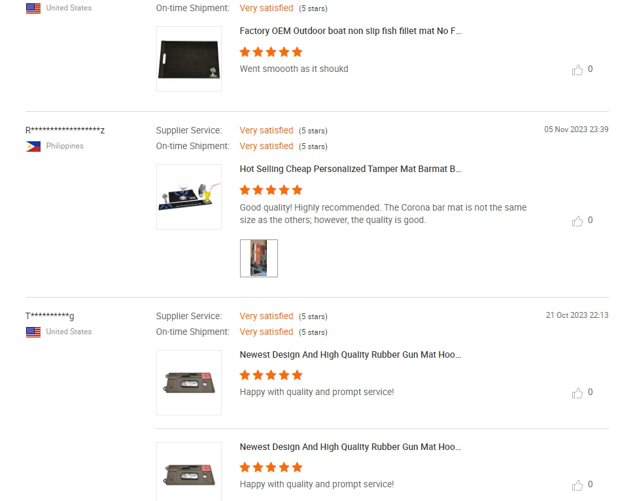Like the first Rubber Gun Mat review
Image resolution: width=620 pixels, height=501 pixels.
coord(577,392)
